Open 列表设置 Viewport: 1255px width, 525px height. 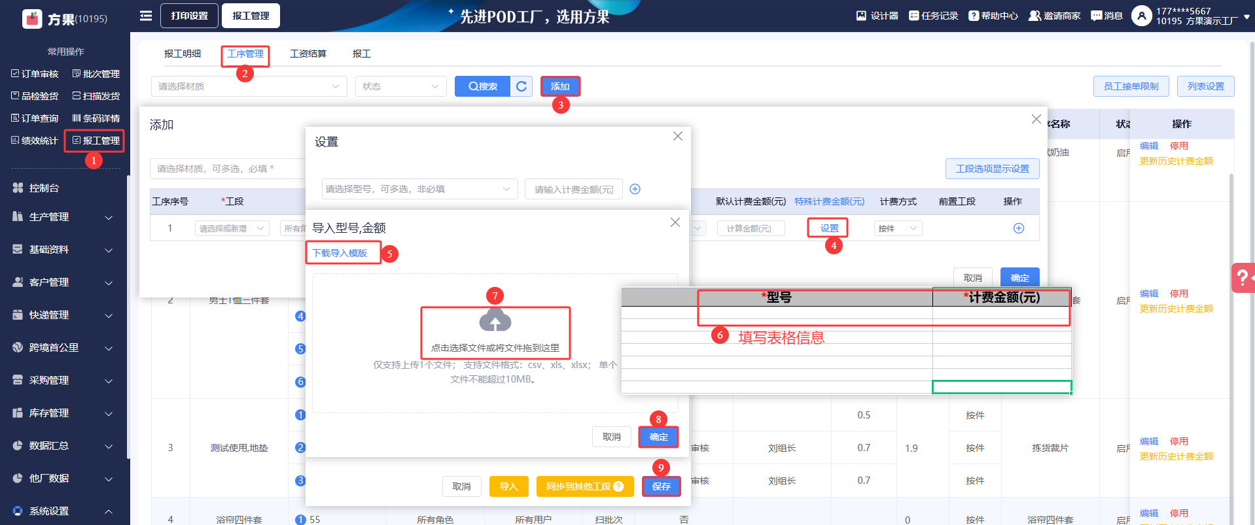1205,86
